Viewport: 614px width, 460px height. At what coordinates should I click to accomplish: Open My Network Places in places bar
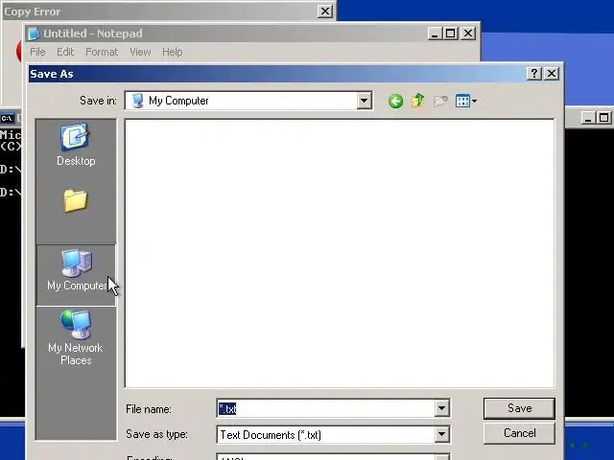pos(76,337)
